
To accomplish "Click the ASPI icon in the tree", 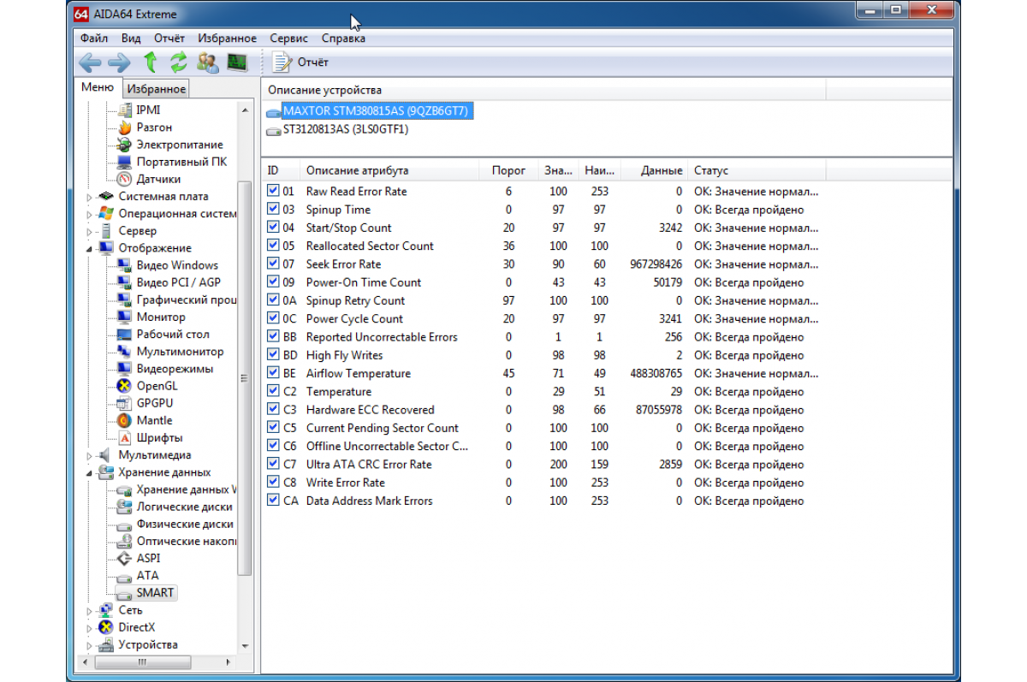I will tap(123, 558).
